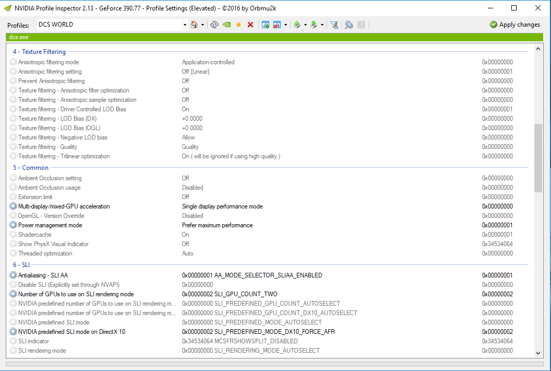Click hex value 0x34534064 on Show PhysX row
Viewport: 551px width, 371px height.
[497, 244]
